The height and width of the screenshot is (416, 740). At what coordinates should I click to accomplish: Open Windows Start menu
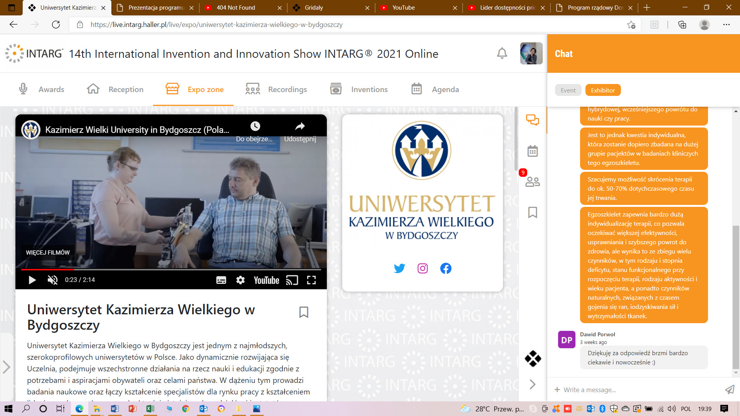[x=8, y=409]
